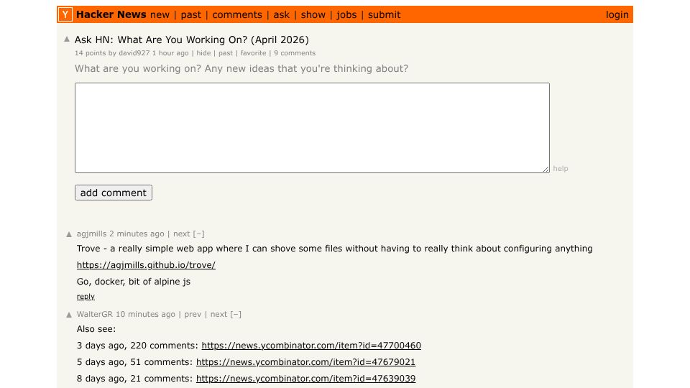Upvote the Ask HN story arrow

(67, 39)
